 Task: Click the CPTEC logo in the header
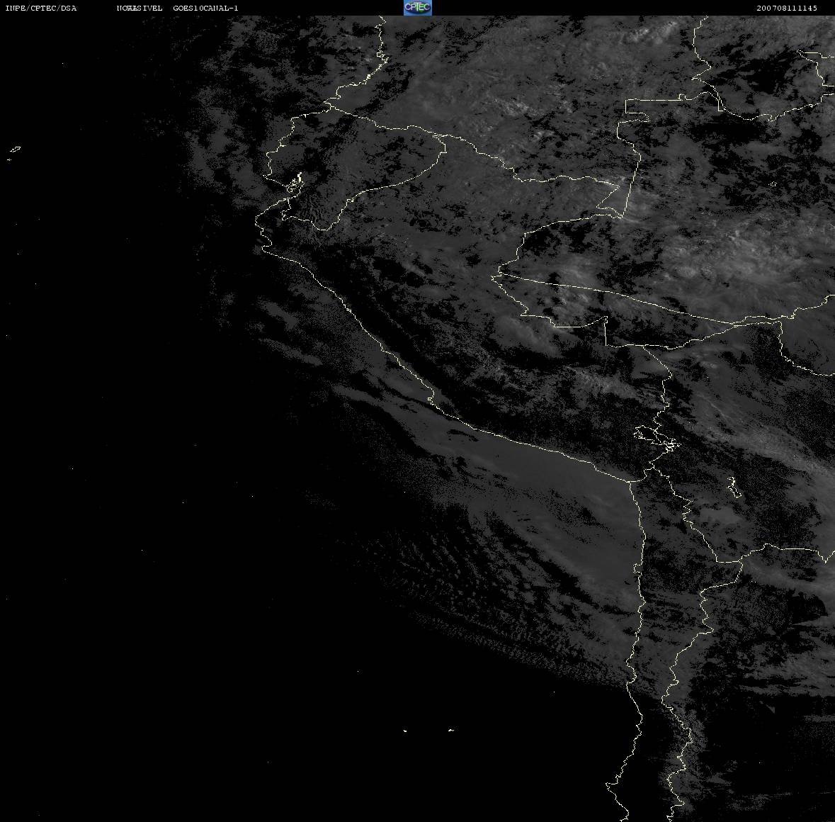tap(418, 8)
